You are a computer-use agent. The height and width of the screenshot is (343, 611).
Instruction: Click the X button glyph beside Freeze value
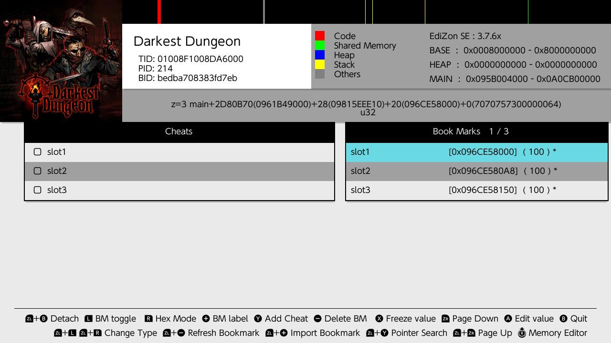click(379, 319)
